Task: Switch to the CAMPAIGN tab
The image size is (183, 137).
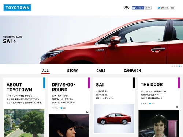Action: (x=132, y=71)
